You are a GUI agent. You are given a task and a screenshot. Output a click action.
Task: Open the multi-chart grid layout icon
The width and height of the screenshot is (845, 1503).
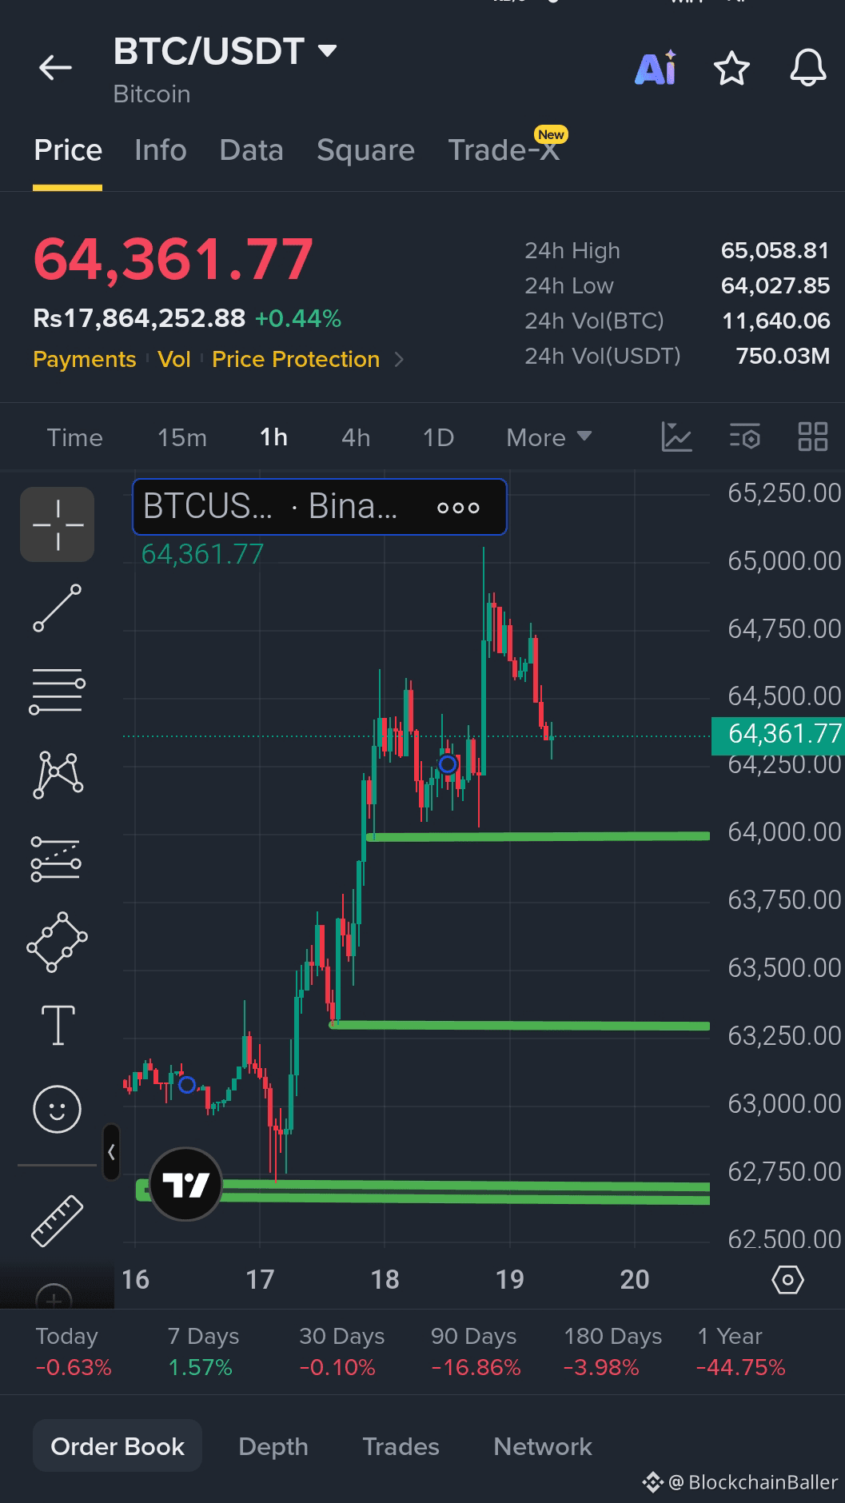tap(813, 437)
